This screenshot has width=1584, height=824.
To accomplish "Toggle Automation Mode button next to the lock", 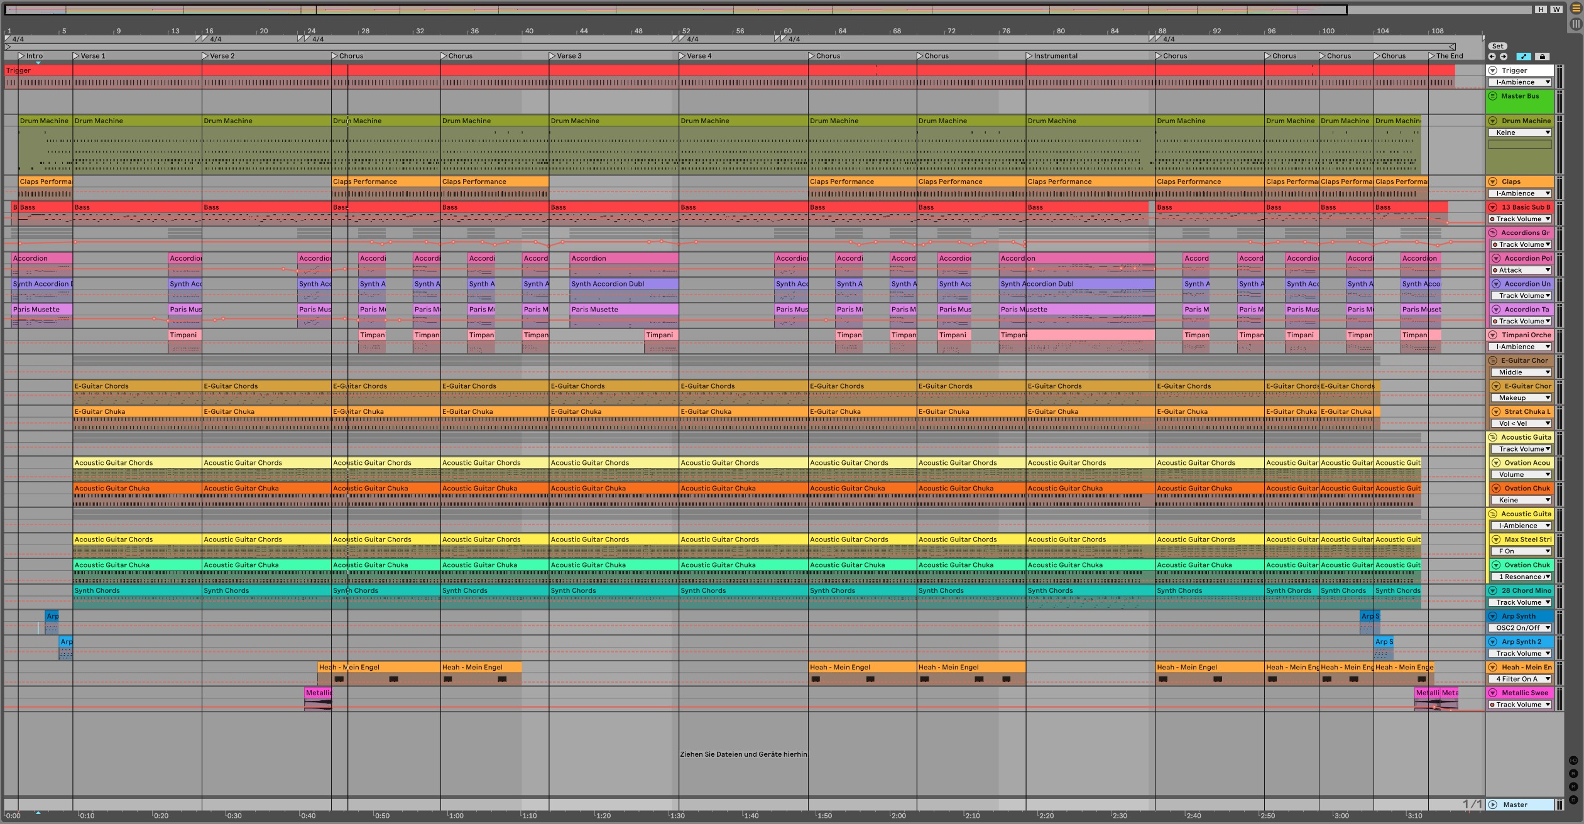I will point(1524,57).
